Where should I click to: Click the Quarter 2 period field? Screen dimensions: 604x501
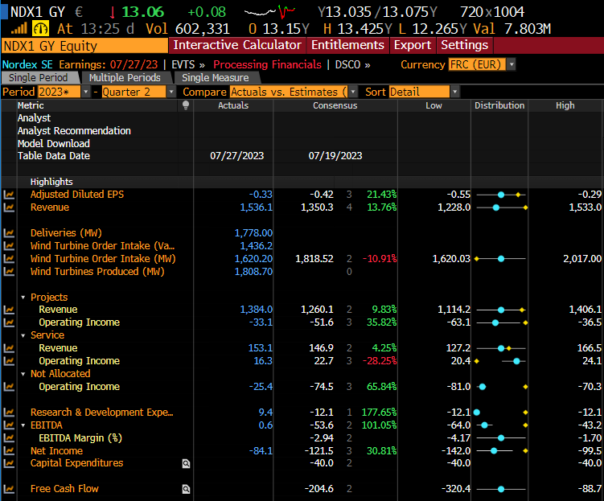pyautogui.click(x=134, y=92)
